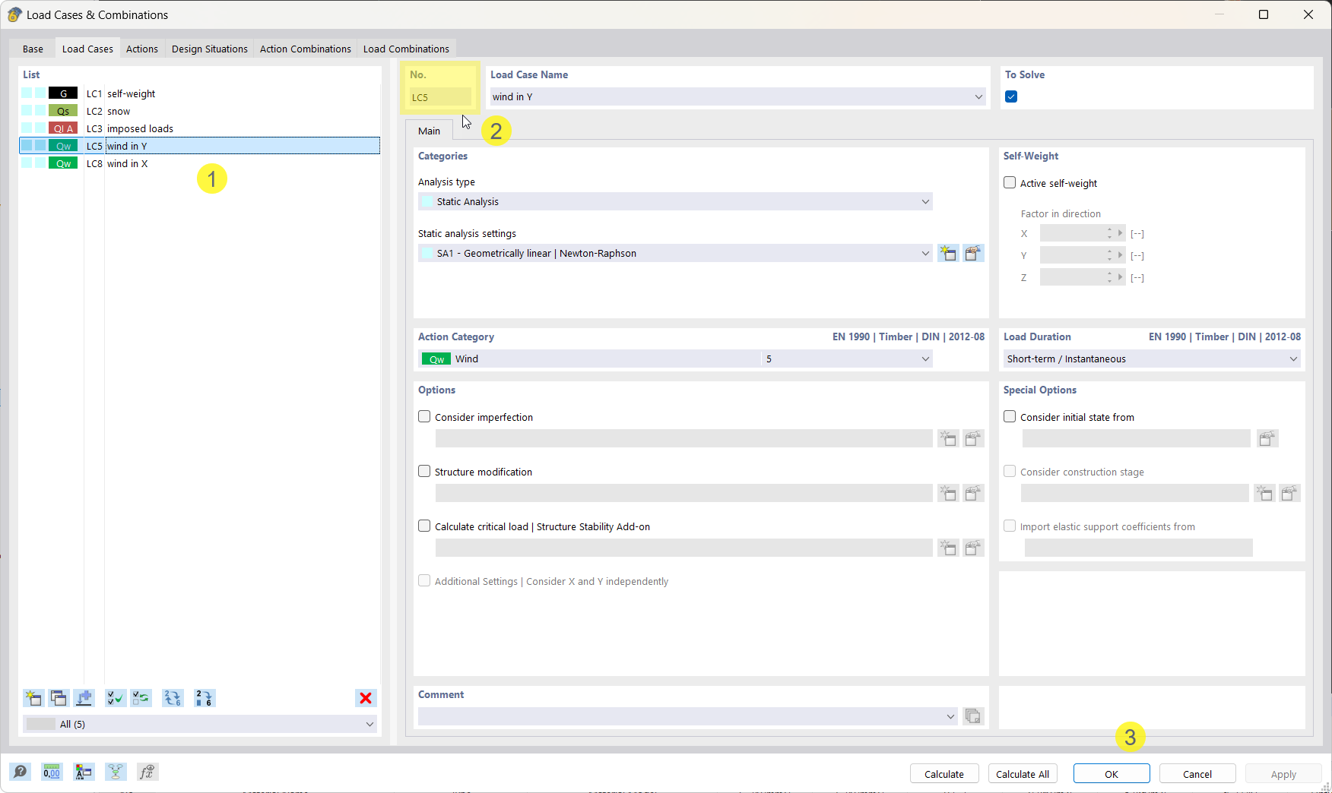
Task: Check Consider imperfection option
Action: tap(424, 416)
